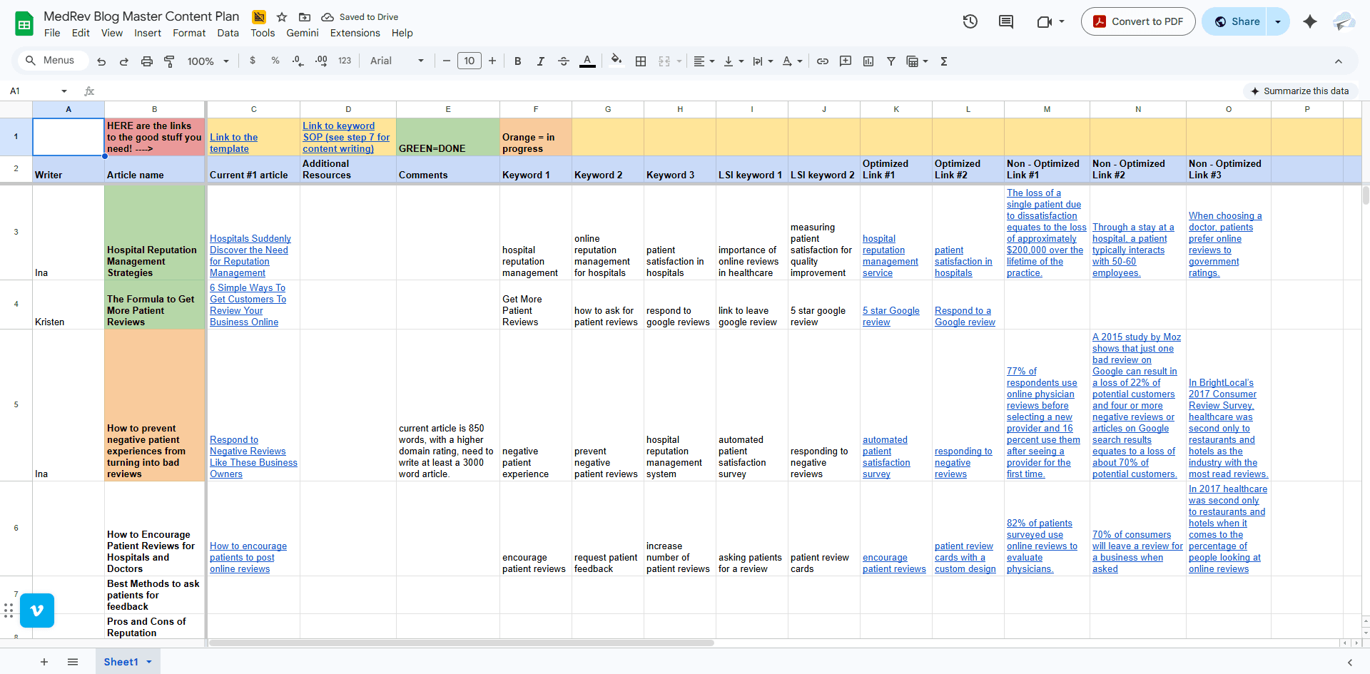
Task: Click the Create a filter icon
Action: pyautogui.click(x=891, y=61)
